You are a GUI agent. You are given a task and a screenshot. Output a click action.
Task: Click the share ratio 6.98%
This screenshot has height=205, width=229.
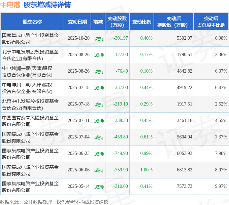[221, 38]
